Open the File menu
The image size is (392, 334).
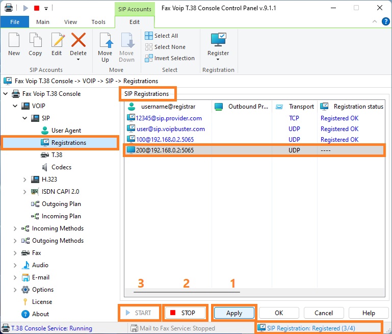[x=15, y=22]
